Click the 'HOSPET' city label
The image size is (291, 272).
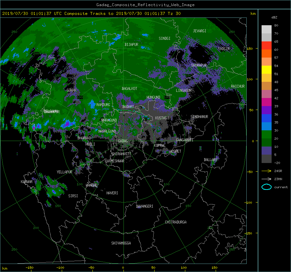[175, 151]
